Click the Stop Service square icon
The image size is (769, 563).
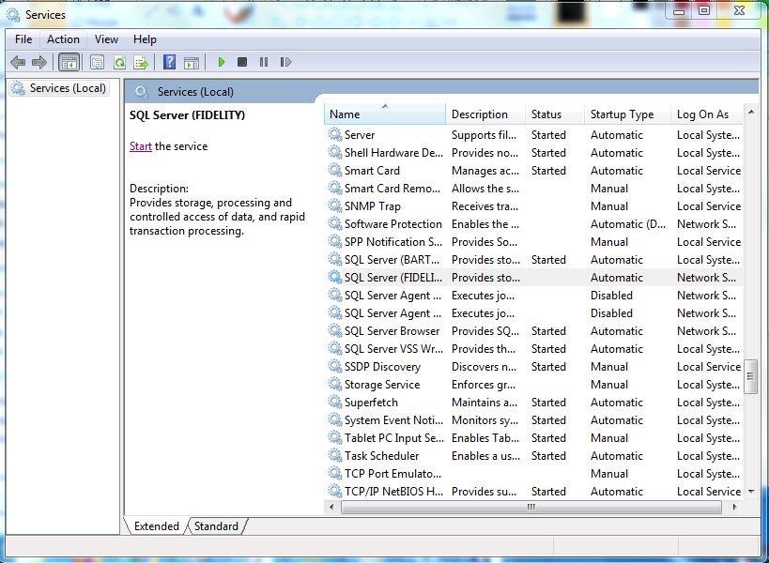pos(242,62)
